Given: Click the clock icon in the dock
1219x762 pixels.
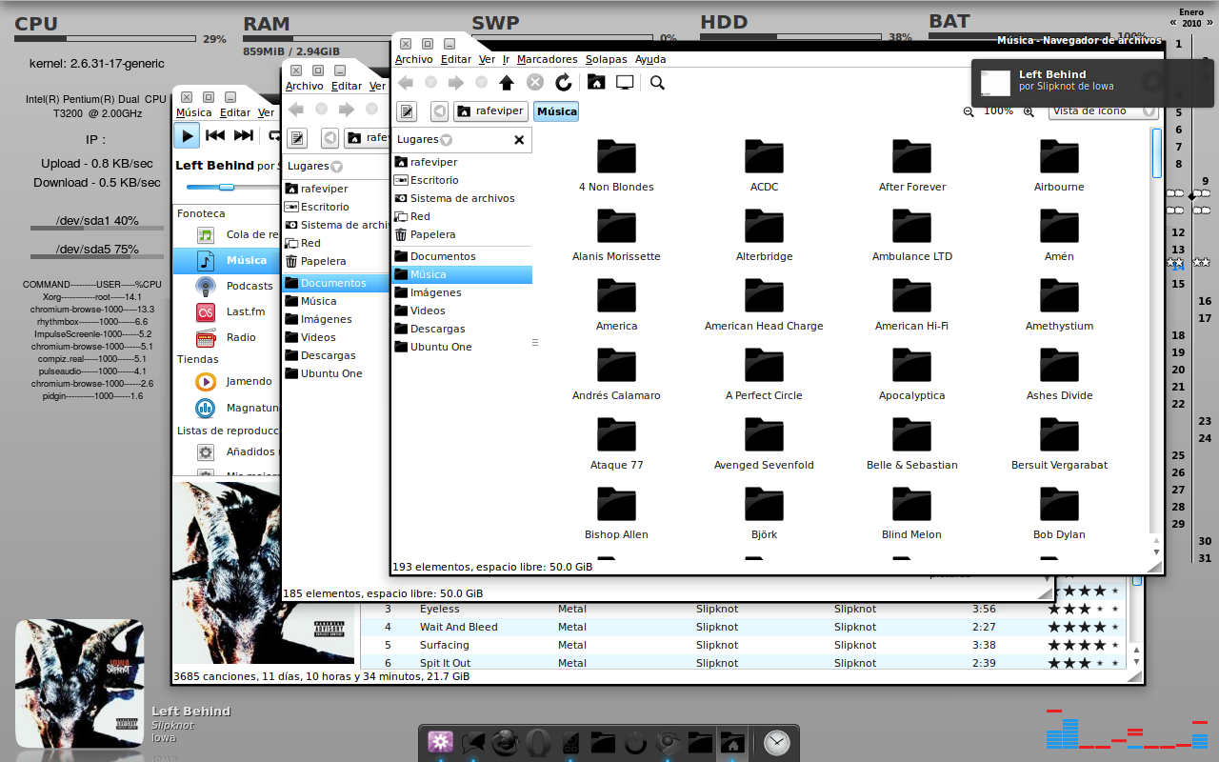Looking at the screenshot, I should coord(776,742).
